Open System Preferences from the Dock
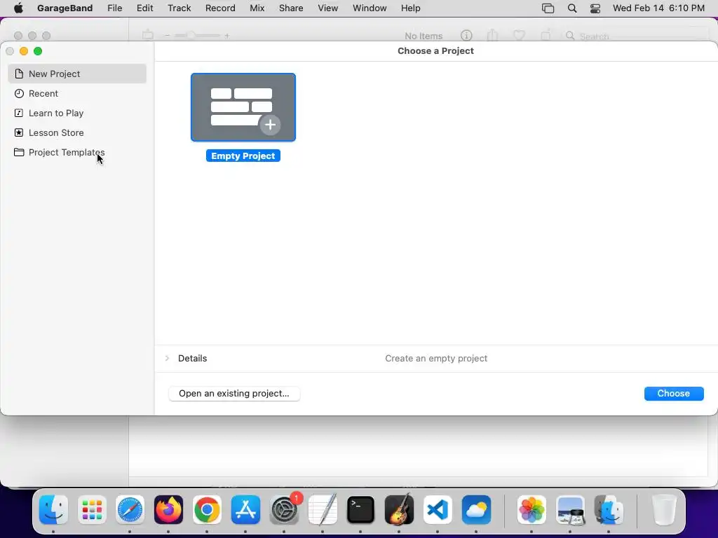This screenshot has width=718, height=538. pos(284,509)
